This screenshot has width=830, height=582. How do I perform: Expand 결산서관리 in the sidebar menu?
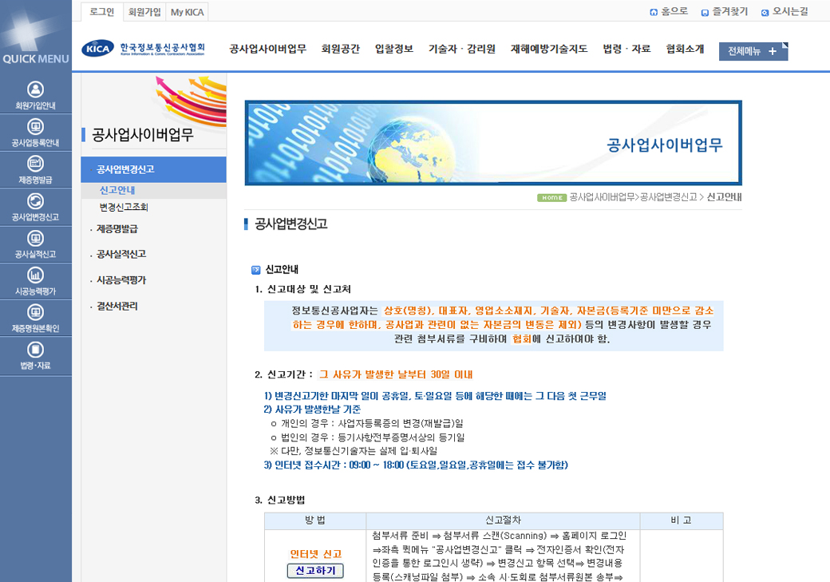[117, 306]
